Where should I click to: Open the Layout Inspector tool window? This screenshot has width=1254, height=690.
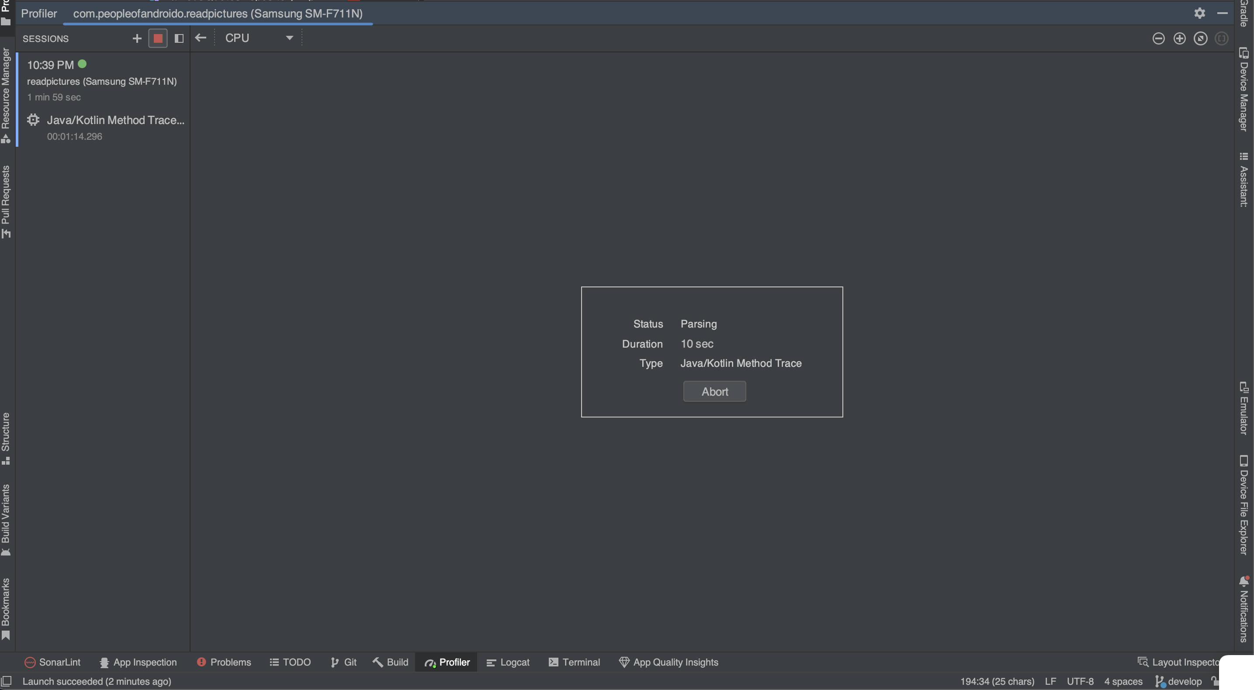1178,662
